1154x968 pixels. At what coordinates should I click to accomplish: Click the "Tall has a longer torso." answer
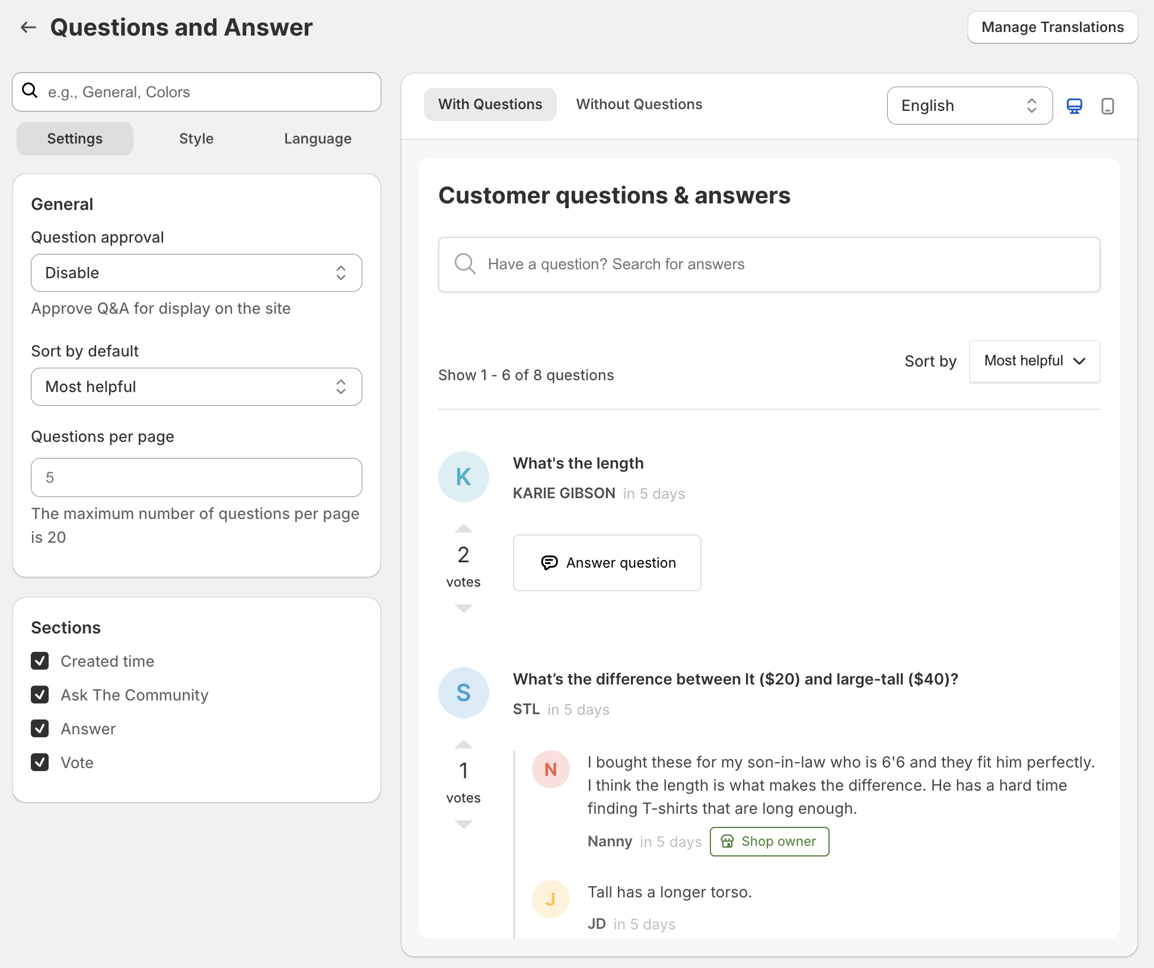(x=670, y=892)
